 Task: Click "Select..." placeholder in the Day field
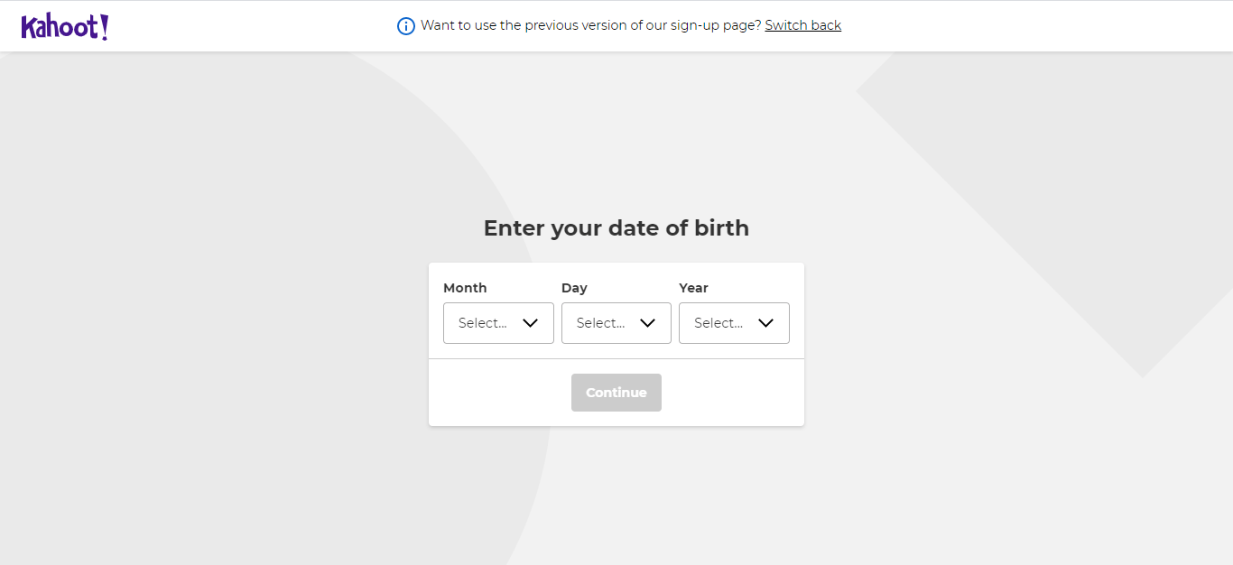[600, 323]
